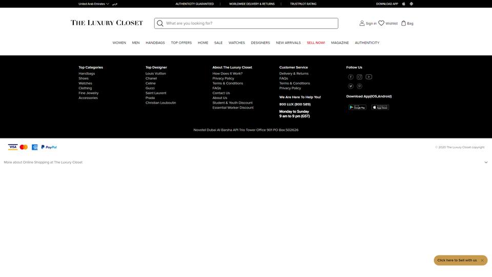This screenshot has height=277, width=492.
Task: Open Fine Jewelry footer link
Action: 89,93
